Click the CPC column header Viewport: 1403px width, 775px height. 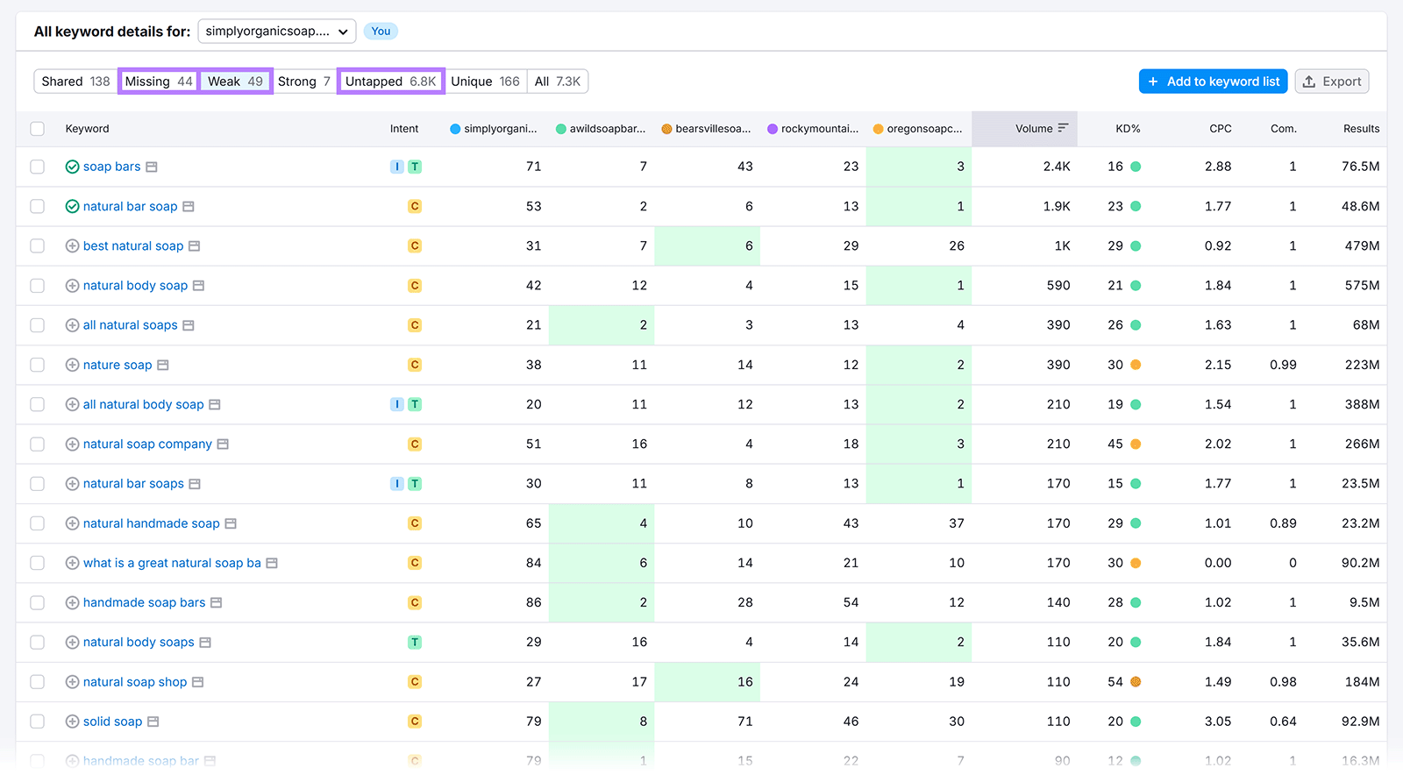[x=1220, y=129]
